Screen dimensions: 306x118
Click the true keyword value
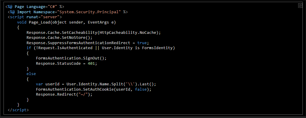142,43
